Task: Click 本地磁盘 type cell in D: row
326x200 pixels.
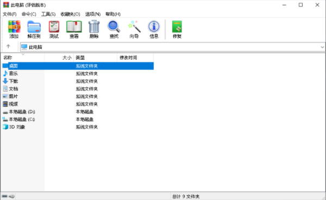Action: (x=85, y=112)
